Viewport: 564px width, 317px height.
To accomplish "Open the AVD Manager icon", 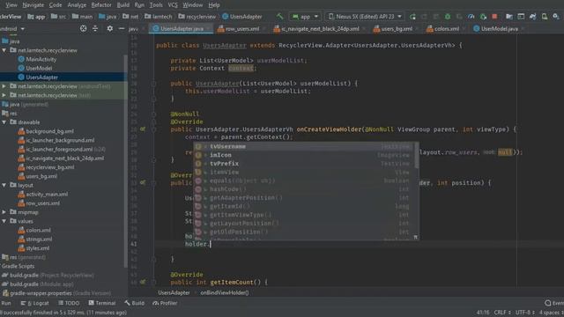I will (x=545, y=17).
